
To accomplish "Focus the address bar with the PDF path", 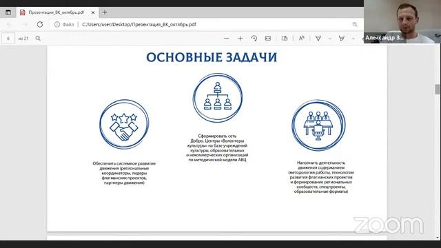I will pos(139,25).
